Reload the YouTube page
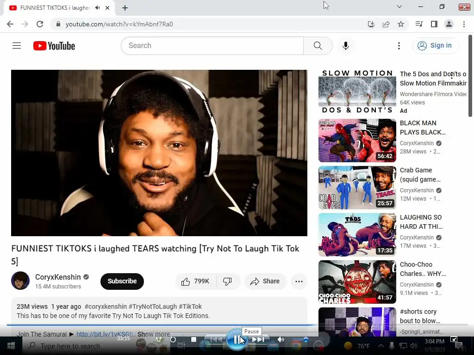This screenshot has height=355, width=474. [x=40, y=24]
